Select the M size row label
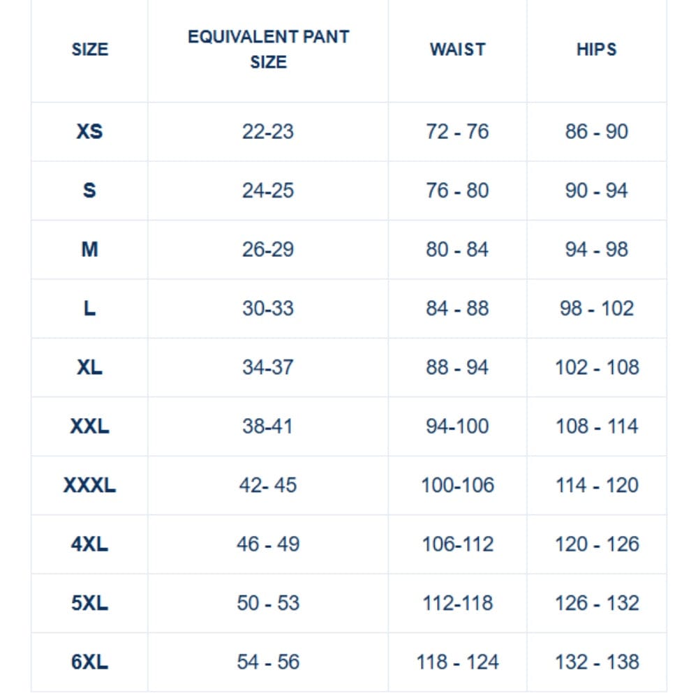The image size is (698, 698). 89,249
